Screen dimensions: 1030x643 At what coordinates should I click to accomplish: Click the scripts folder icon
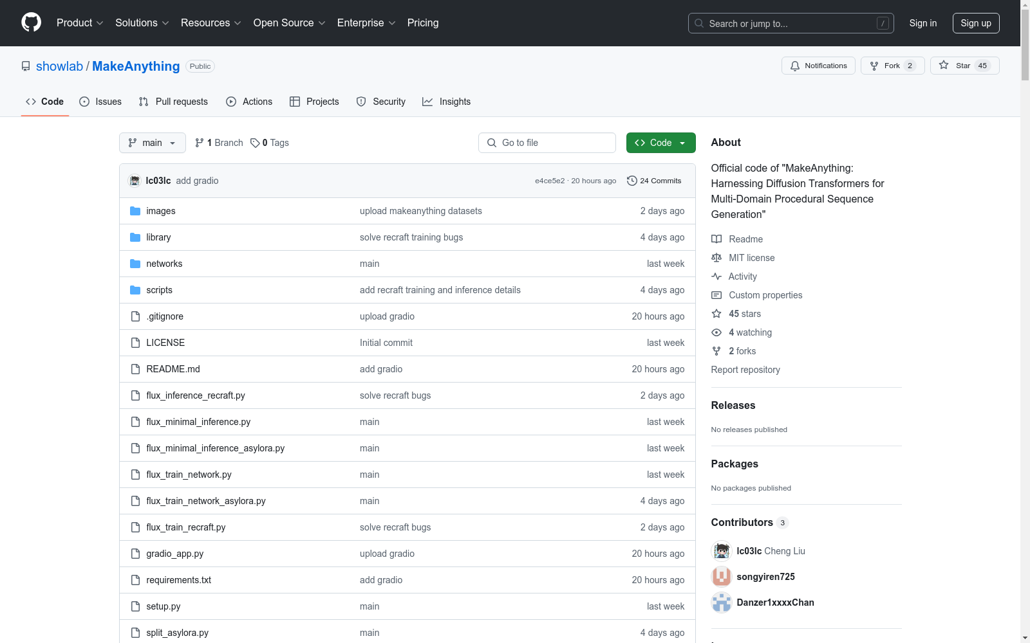(x=135, y=290)
